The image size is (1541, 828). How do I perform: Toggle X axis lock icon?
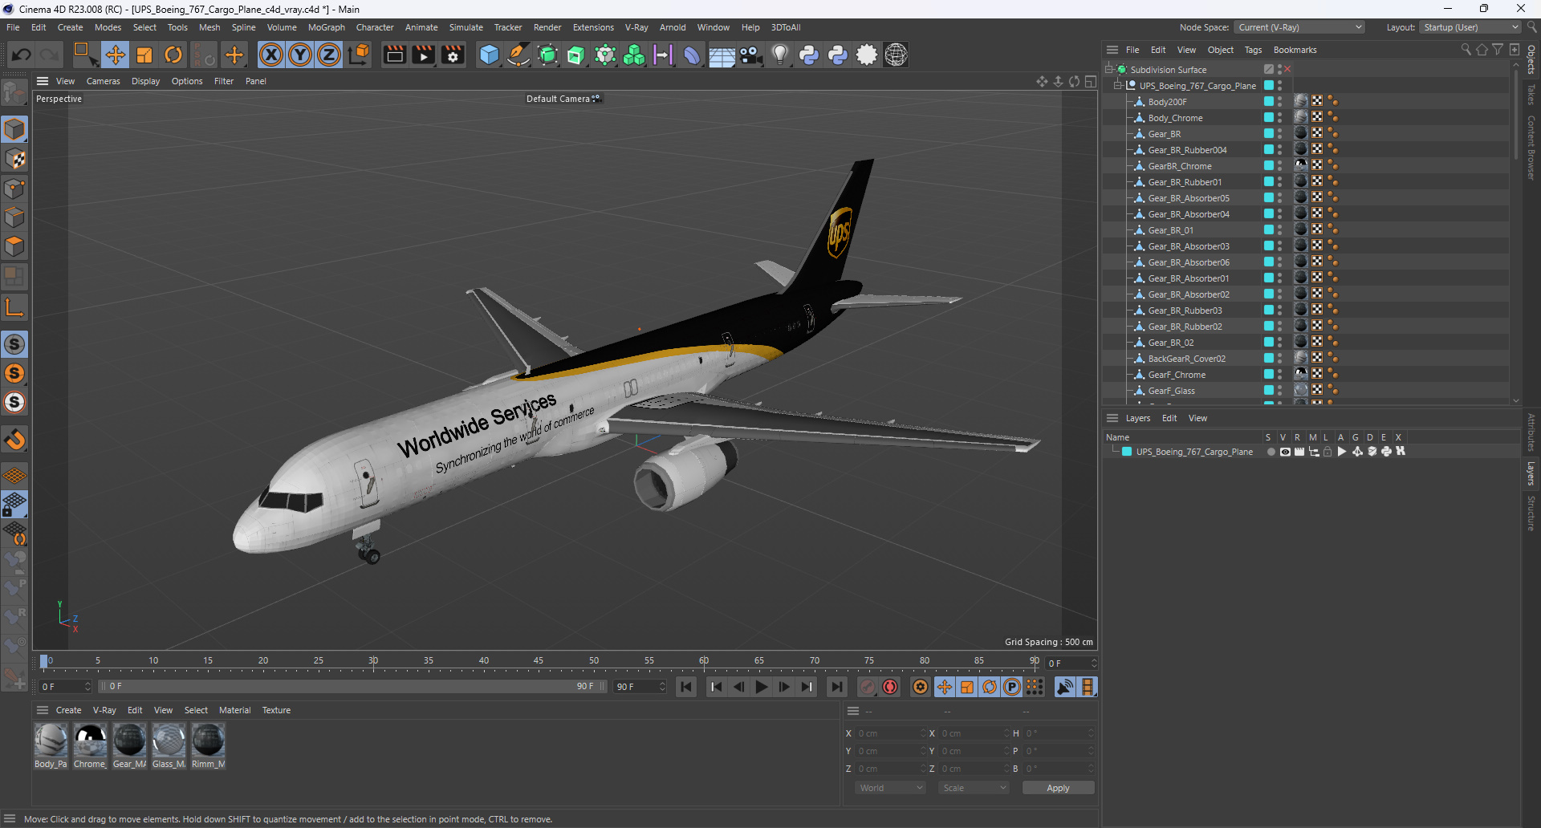[x=271, y=55]
